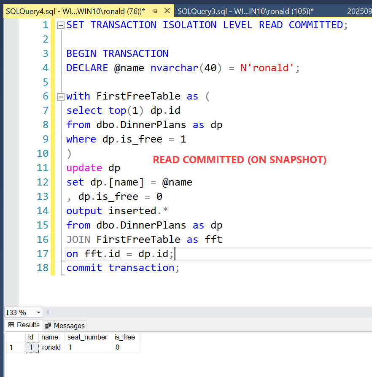The image size is (372, 377).
Task: Select the Results tab
Action: [x=24, y=325]
